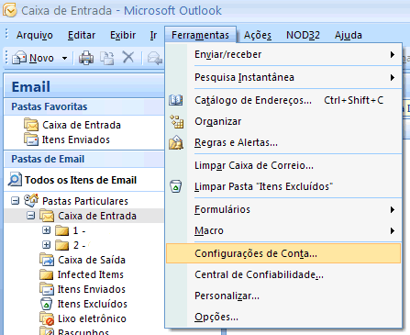
Task: Open the Ir menu
Action: [153, 35]
